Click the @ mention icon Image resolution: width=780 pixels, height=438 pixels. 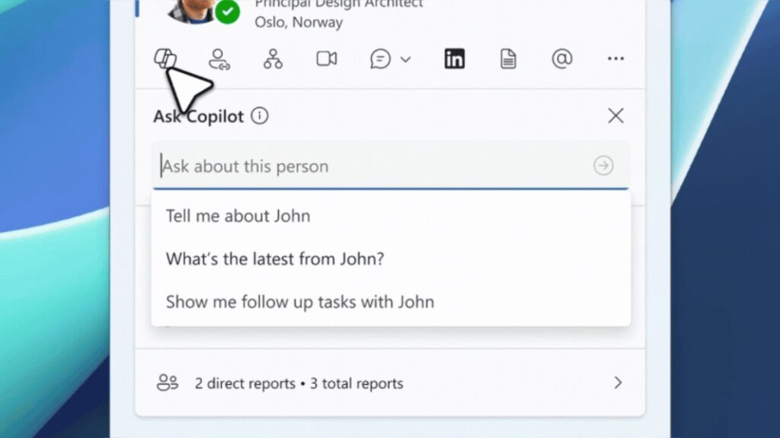click(x=561, y=59)
